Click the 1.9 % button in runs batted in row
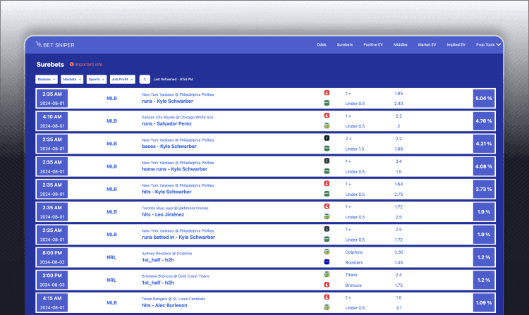This screenshot has width=529, height=315. 484,235
